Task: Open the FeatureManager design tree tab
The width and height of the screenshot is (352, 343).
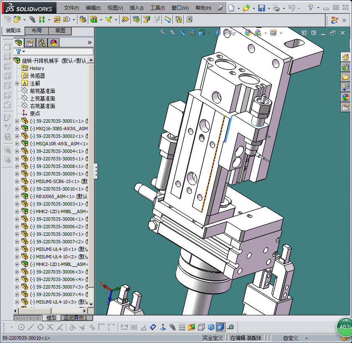Action: tap(18, 43)
